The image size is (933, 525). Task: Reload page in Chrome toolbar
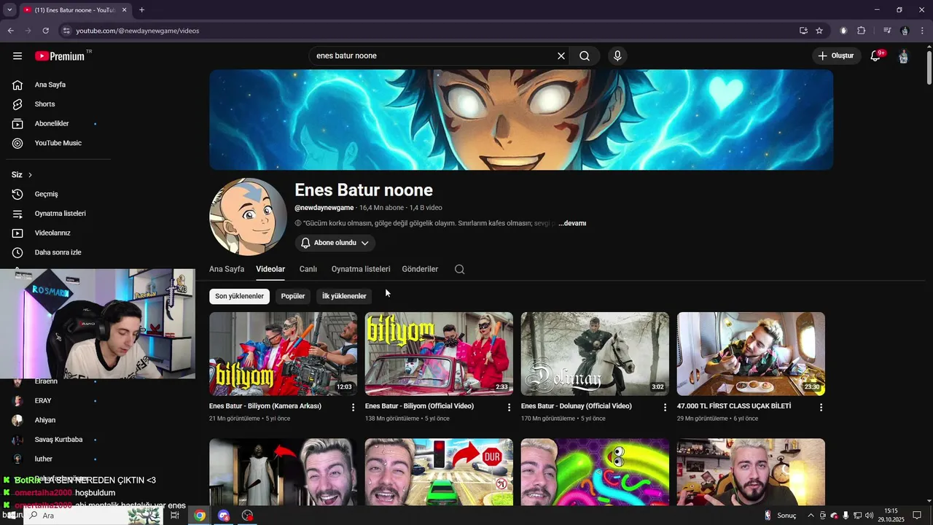point(45,31)
